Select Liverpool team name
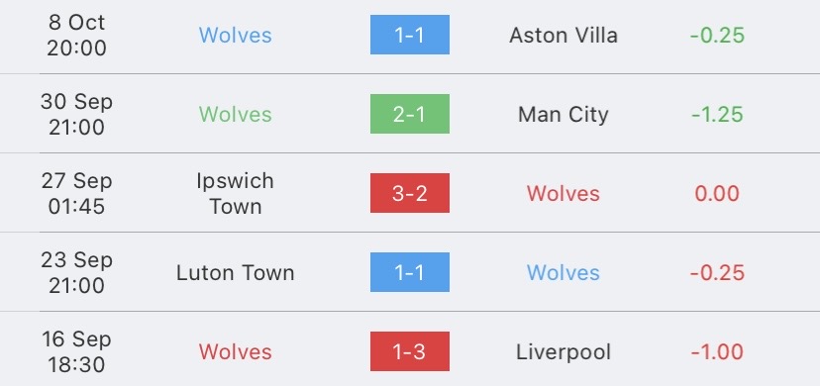 coord(564,352)
